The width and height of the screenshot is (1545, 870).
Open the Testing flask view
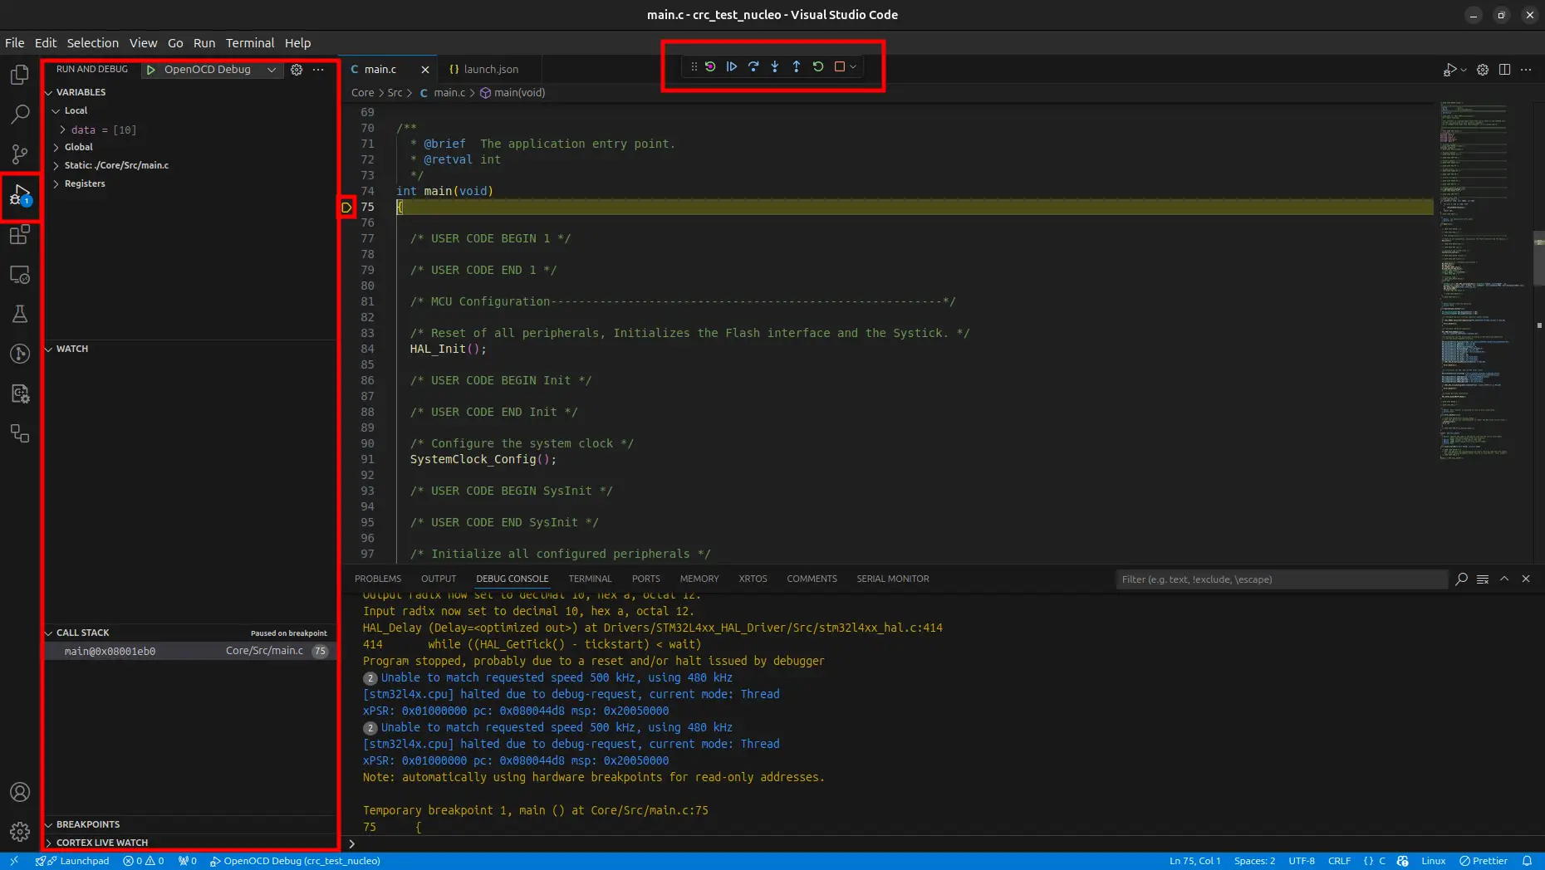[20, 314]
